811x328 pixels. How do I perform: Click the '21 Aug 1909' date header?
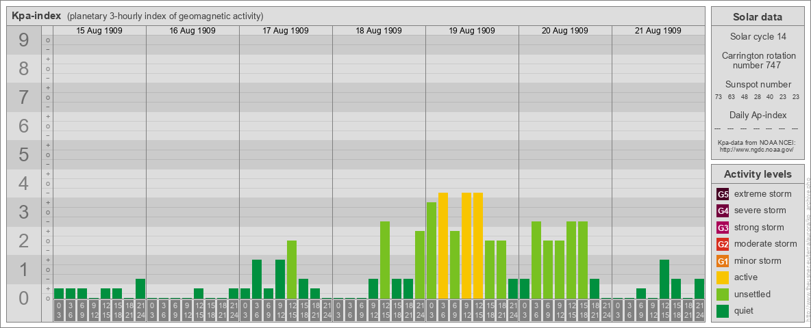tap(658, 31)
